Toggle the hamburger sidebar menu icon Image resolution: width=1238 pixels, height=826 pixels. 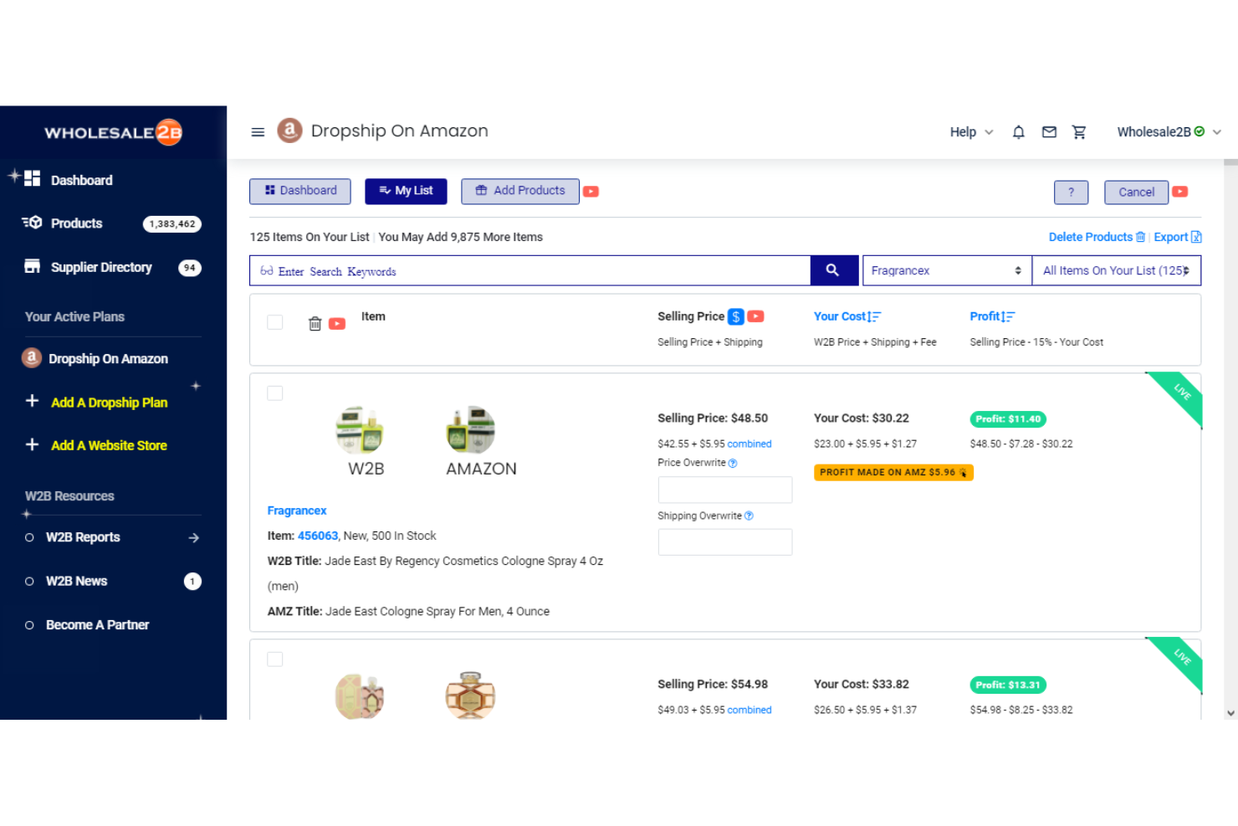(x=258, y=132)
